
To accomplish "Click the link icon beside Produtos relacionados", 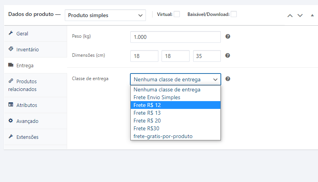I will tap(11, 81).
